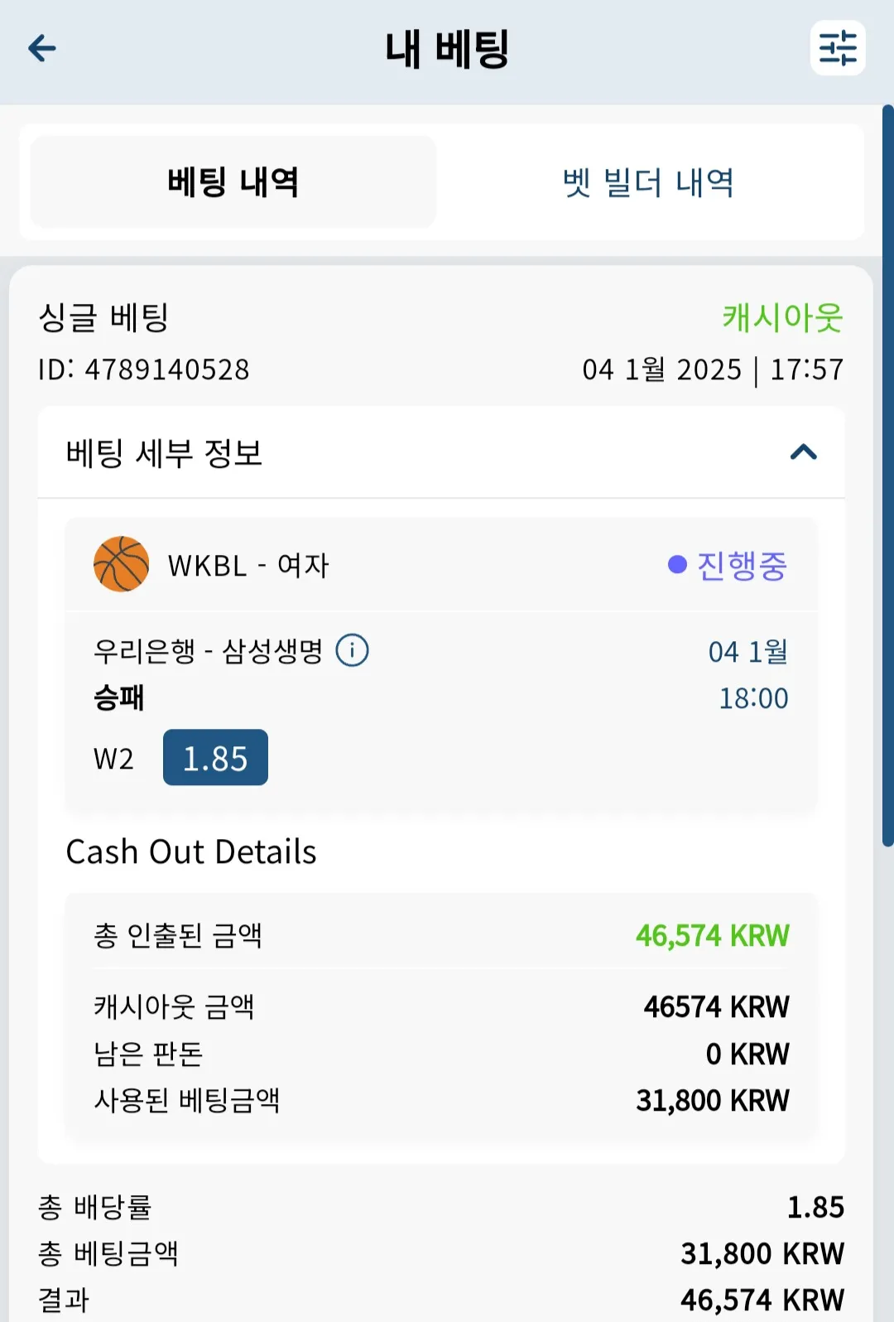894x1322 pixels.
Task: Switch to 베팅 내역 tab
Action: click(233, 181)
